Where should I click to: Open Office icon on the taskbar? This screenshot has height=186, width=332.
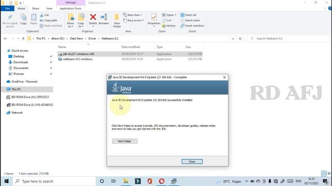[150, 181]
